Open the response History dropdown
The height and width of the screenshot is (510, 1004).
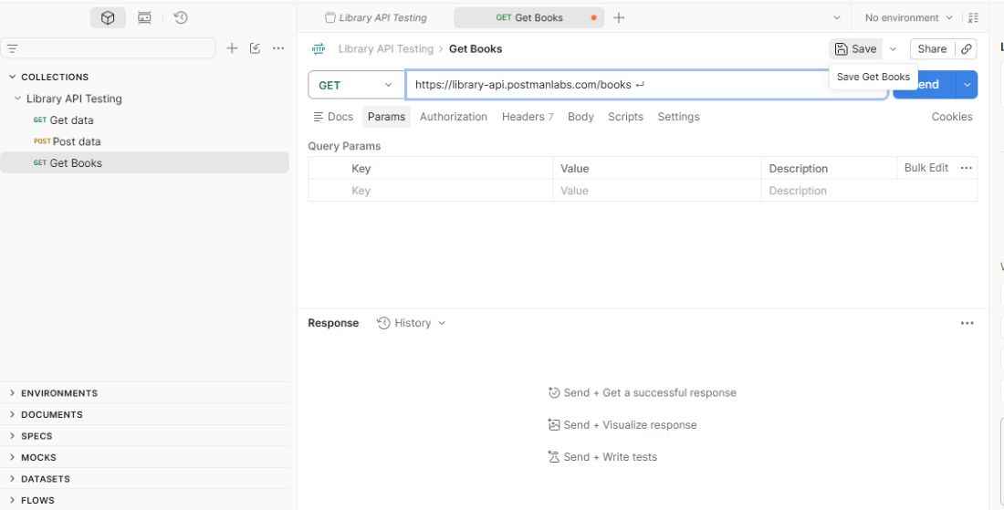tap(411, 323)
